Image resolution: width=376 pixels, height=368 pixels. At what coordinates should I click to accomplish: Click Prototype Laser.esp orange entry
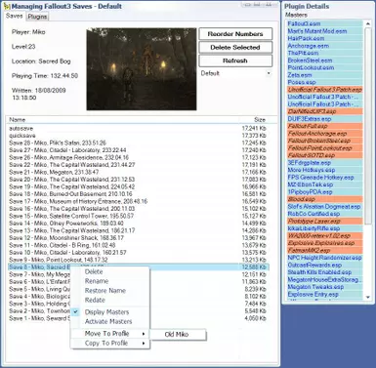(x=324, y=222)
